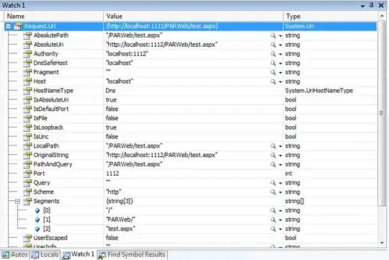Open visualizer magnifier for AbsolutePath value

coord(273,36)
